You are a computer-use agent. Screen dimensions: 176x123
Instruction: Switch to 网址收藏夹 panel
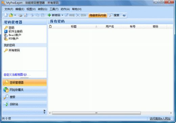pos(25,90)
